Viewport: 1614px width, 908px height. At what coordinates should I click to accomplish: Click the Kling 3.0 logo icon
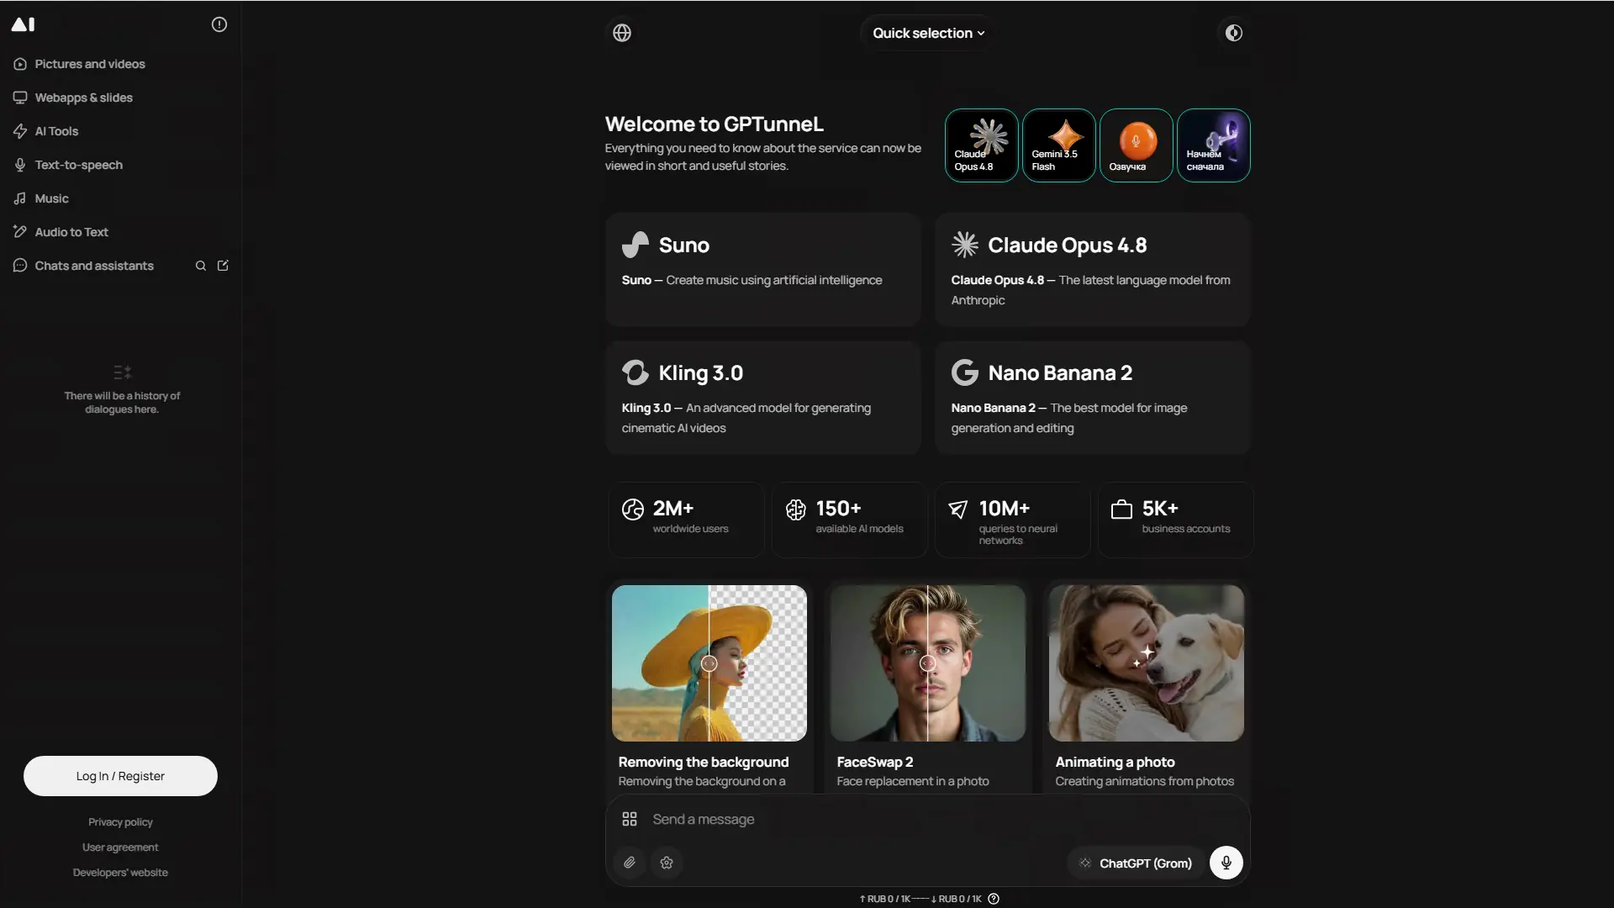tap(636, 372)
